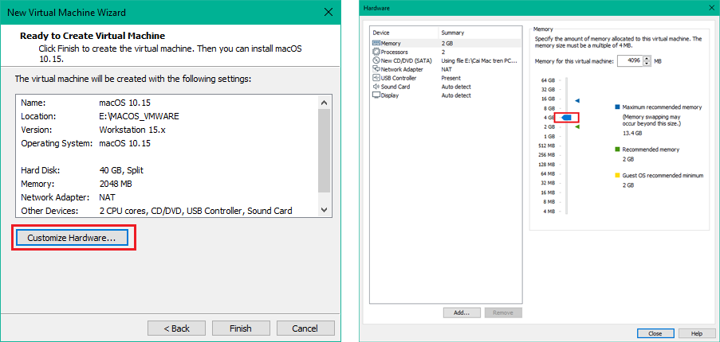This screenshot has height=342, width=720.
Task: Select the Network Adapter icon
Action: tap(376, 69)
